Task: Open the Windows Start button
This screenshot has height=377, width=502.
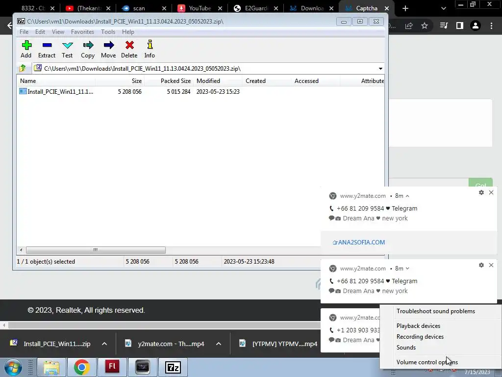Action: click(13, 367)
